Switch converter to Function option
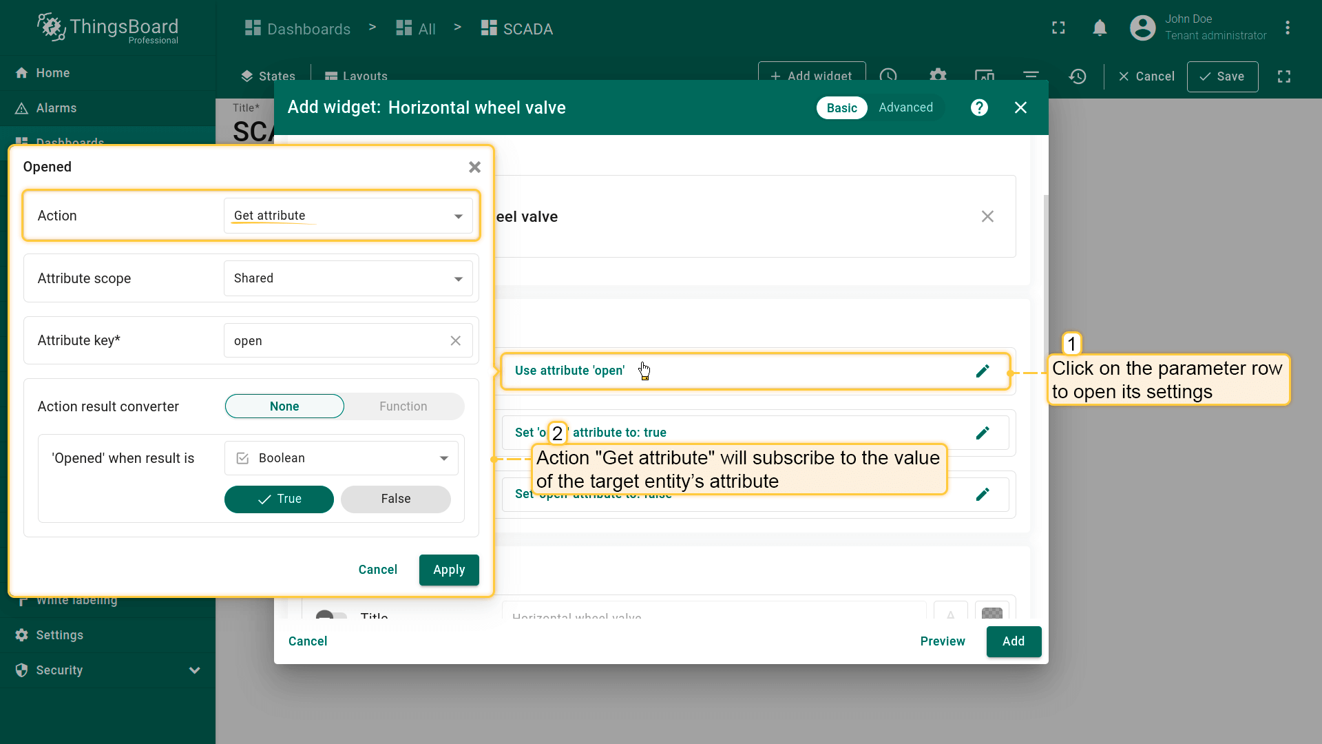The image size is (1322, 744). point(403,406)
